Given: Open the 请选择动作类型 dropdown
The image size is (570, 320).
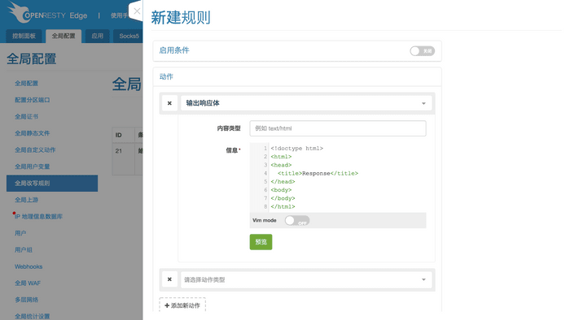Looking at the screenshot, I should click(306, 279).
